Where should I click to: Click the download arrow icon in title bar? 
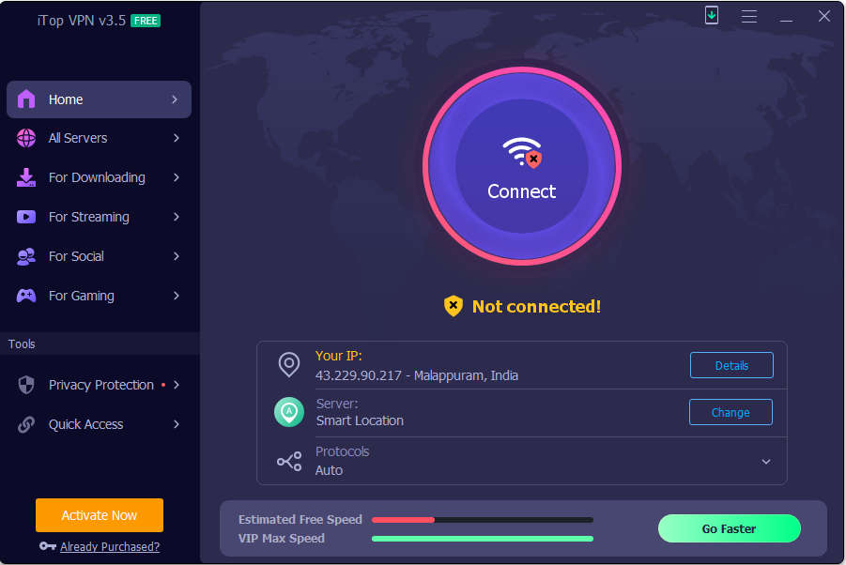pyautogui.click(x=711, y=15)
